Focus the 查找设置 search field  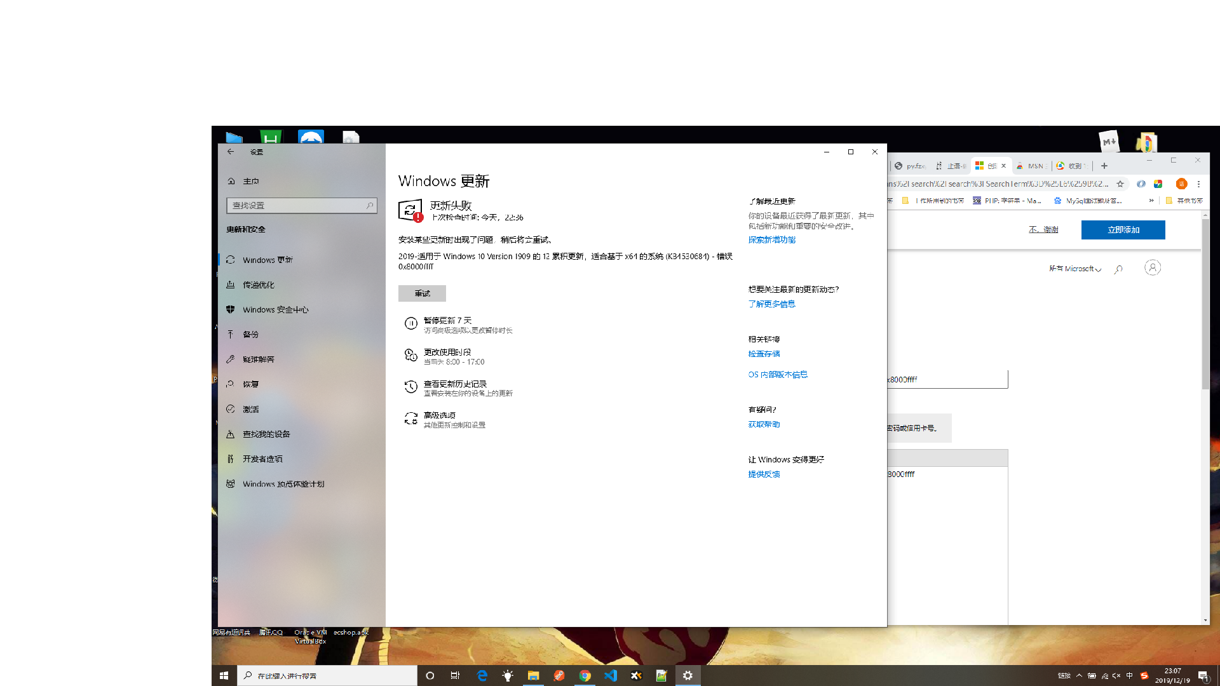(x=302, y=205)
